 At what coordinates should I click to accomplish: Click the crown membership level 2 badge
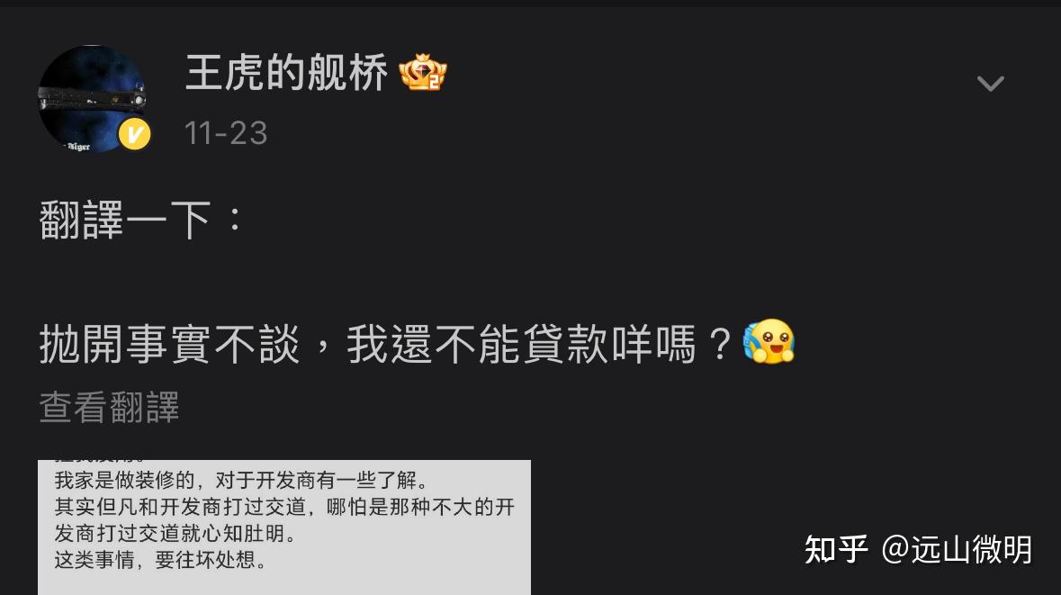423,72
